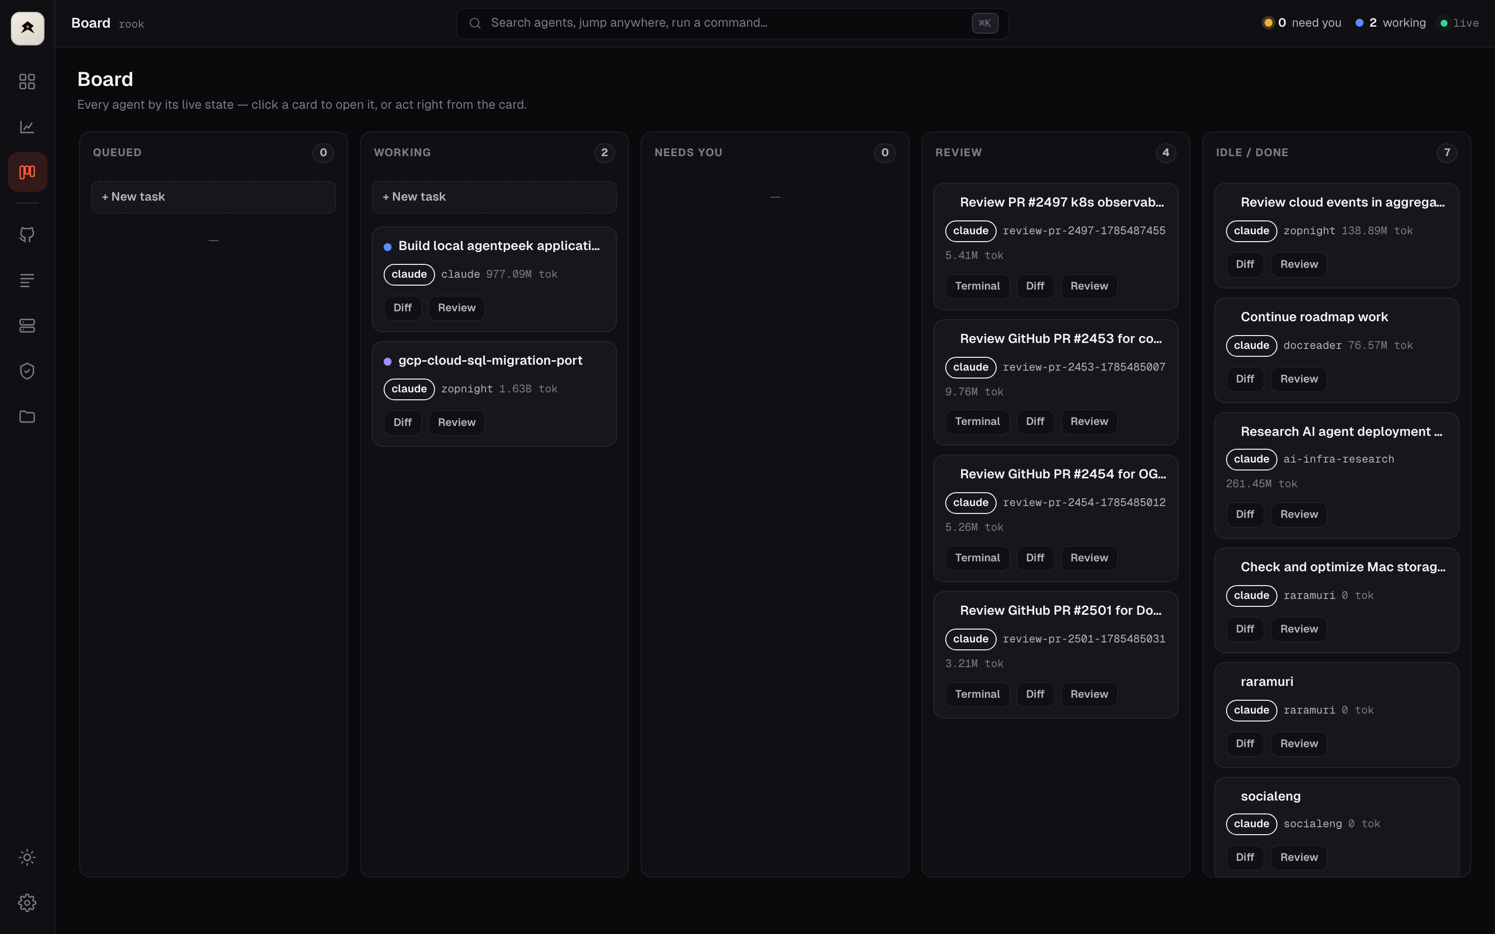Open Terminal for PR #2454 card
Image resolution: width=1495 pixels, height=934 pixels.
(977, 558)
